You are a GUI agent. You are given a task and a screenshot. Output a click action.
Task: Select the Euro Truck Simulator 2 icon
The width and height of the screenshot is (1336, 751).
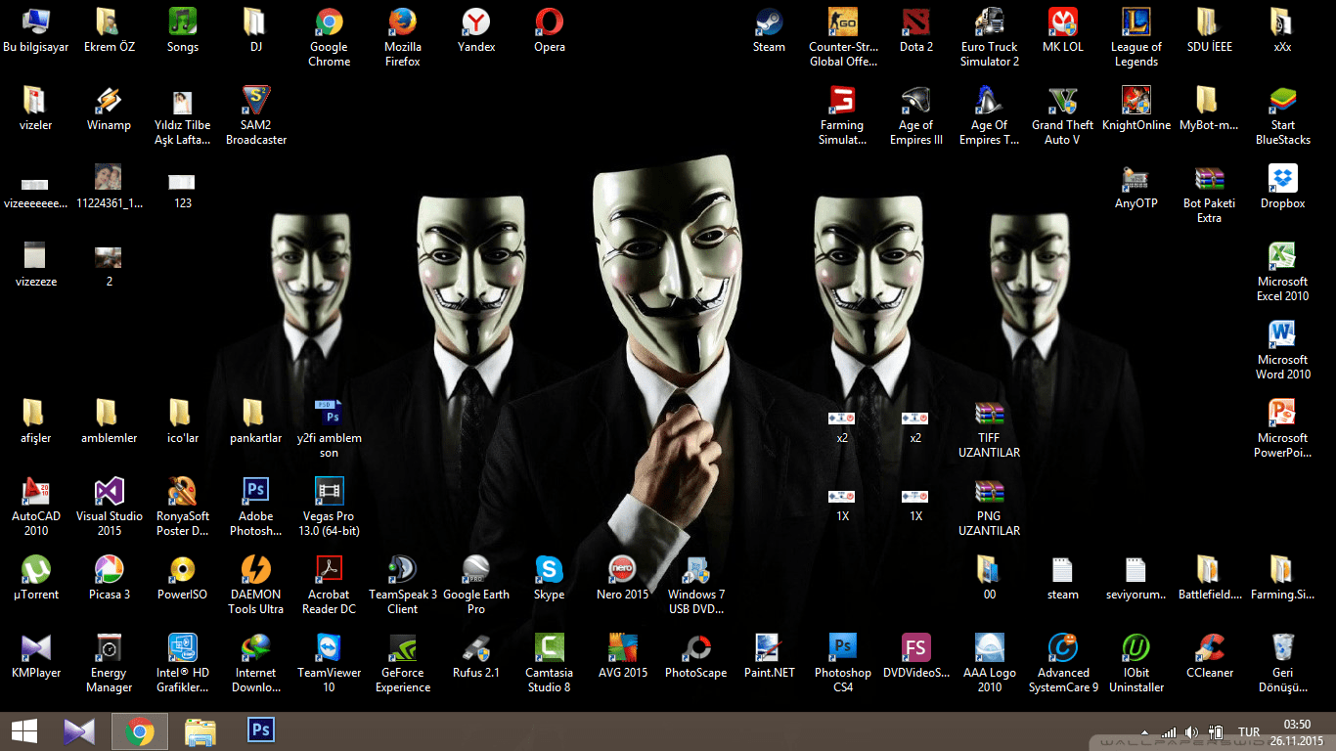(990, 37)
